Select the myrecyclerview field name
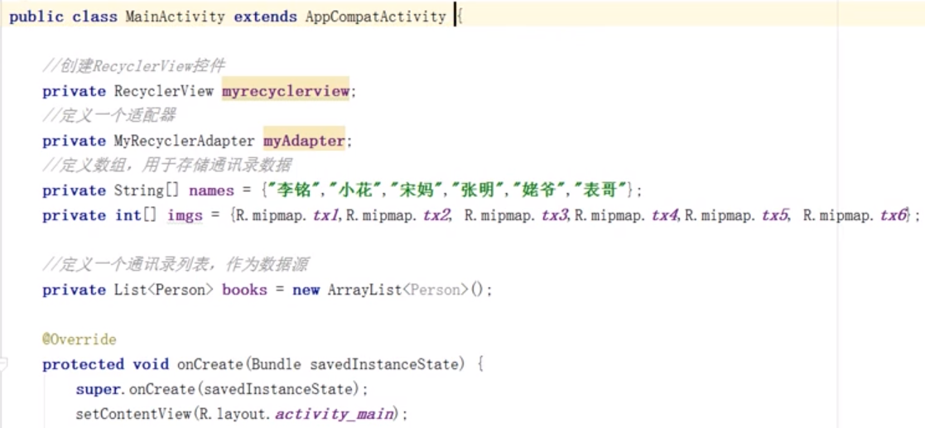 pos(286,91)
